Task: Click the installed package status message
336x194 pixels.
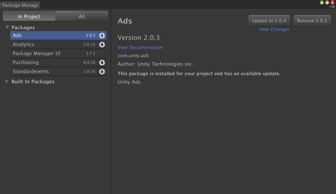Action: point(199,73)
